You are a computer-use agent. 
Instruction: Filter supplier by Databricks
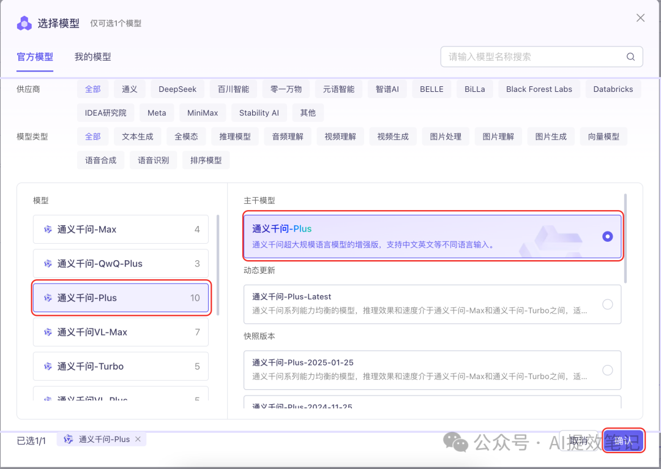pos(613,89)
